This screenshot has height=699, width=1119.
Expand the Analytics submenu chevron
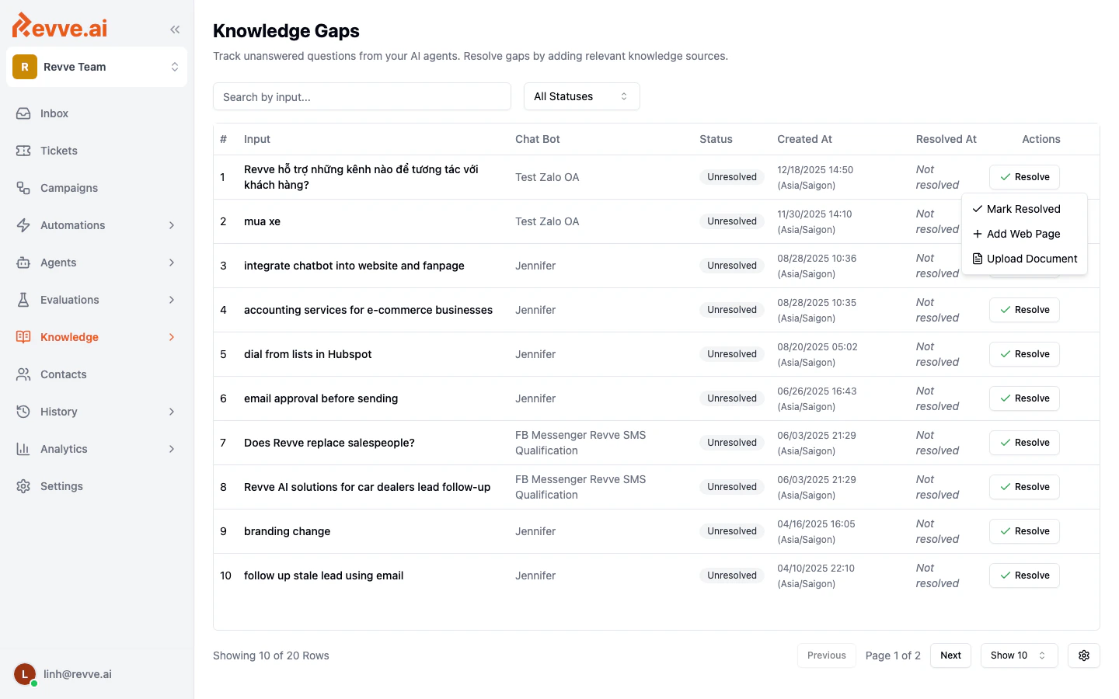[x=172, y=449]
